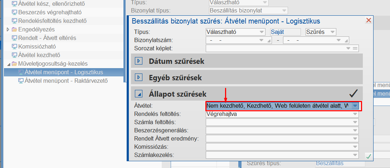Viewport: 390px width, 168px height.
Task: Select Átvétel menüpont - Raktárvezető tree item
Action: point(66,81)
